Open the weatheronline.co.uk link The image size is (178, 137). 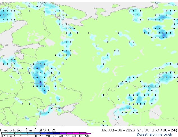coord(154,134)
